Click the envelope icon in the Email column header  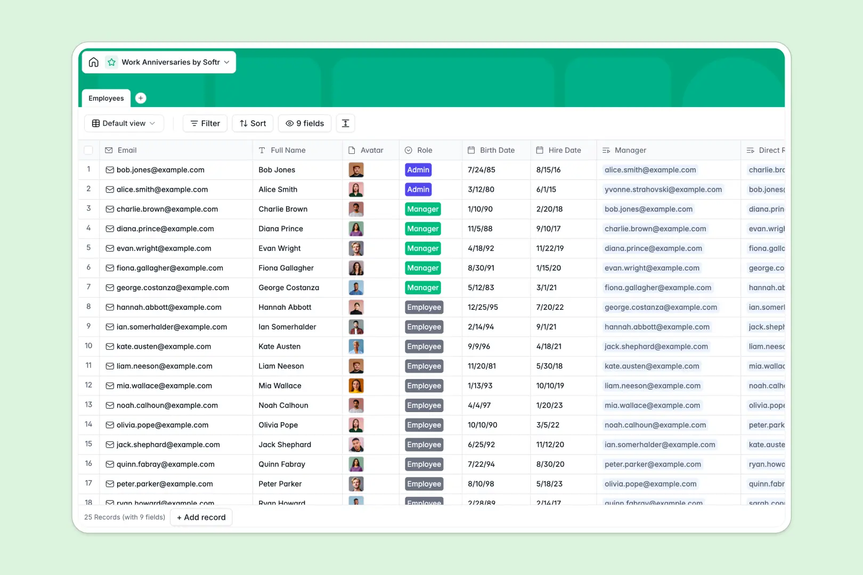(x=109, y=150)
